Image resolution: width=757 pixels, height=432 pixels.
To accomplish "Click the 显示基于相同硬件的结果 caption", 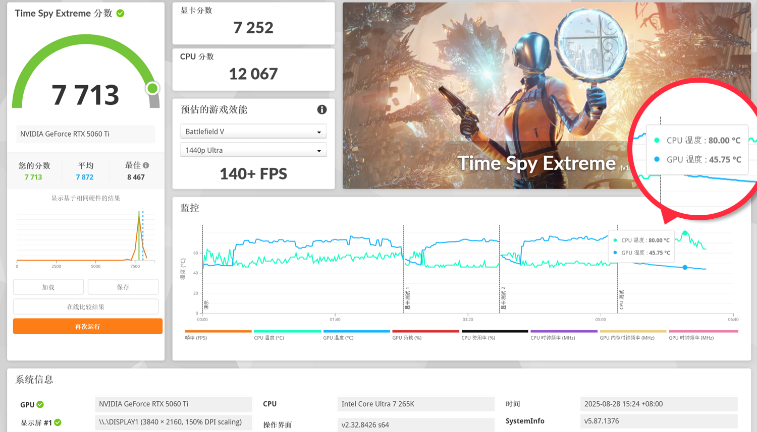I will (86, 198).
